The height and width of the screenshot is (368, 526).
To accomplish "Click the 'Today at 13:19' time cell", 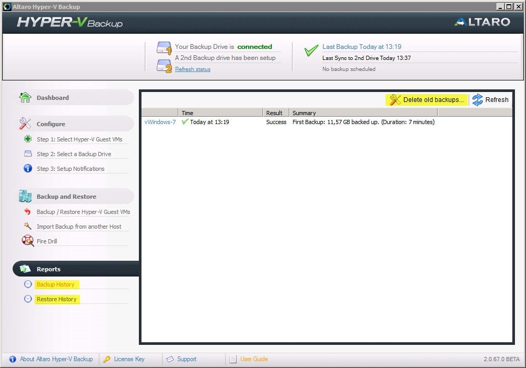I will (x=209, y=122).
